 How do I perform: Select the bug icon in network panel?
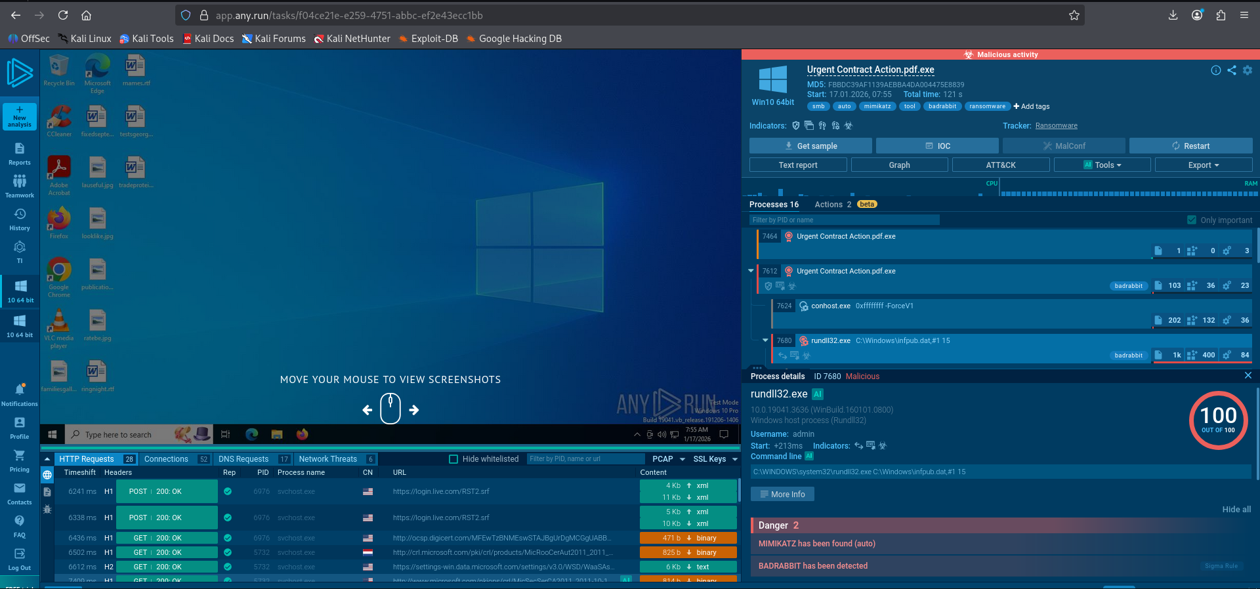pos(47,509)
